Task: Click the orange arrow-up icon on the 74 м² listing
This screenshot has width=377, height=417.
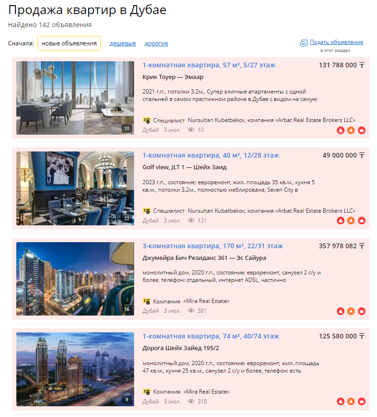Action: [351, 401]
